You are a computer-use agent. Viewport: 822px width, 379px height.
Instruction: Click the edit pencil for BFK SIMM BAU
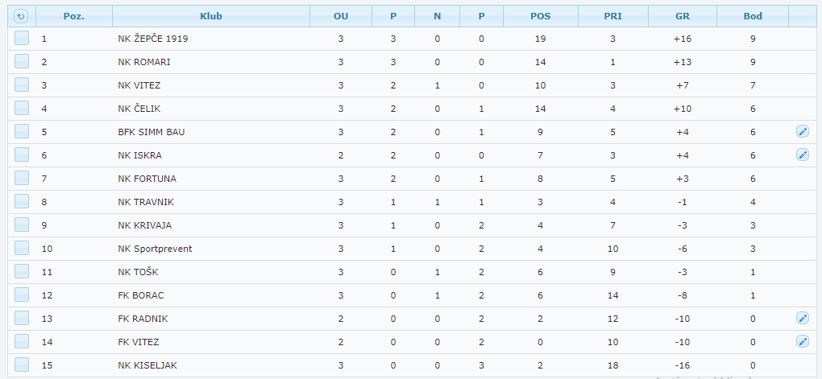(802, 131)
